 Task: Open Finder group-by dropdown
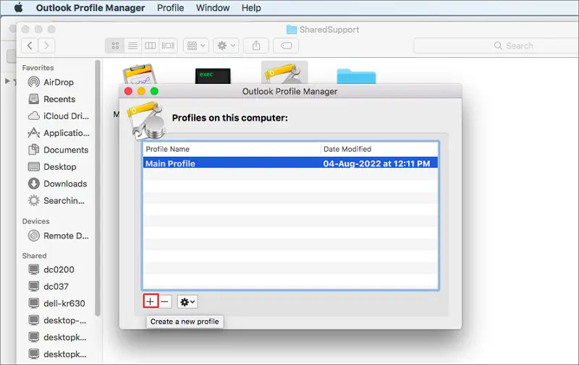(196, 46)
